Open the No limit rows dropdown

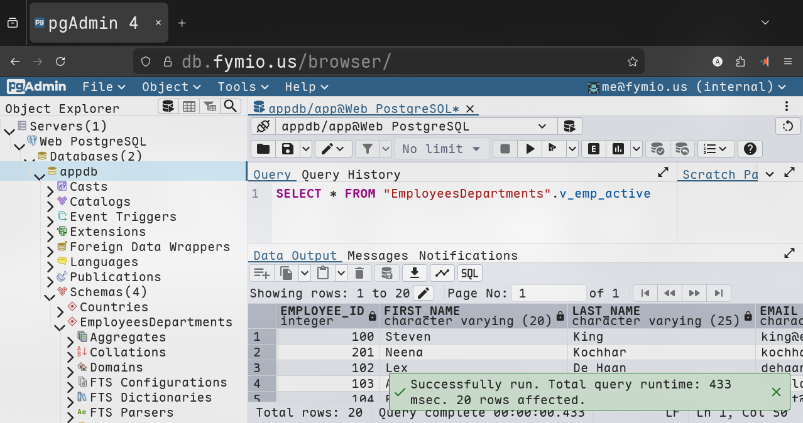click(x=441, y=149)
